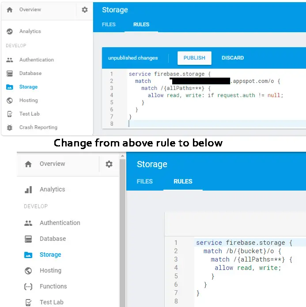Image resolution: width=306 pixels, height=307 pixels.
Task: Click 'unpublished changes' status text
Action: (133, 58)
